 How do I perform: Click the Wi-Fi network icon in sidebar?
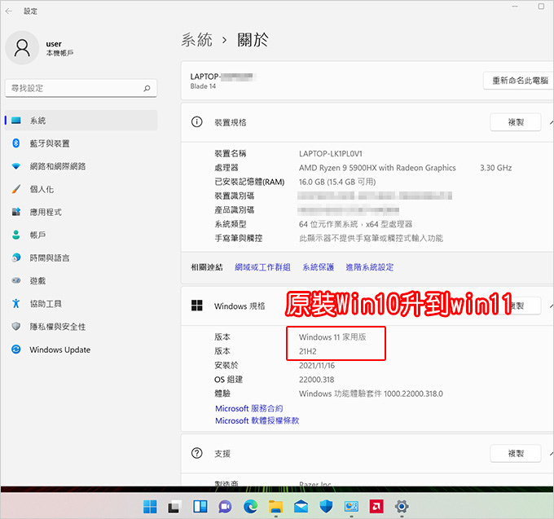pyautogui.click(x=16, y=166)
